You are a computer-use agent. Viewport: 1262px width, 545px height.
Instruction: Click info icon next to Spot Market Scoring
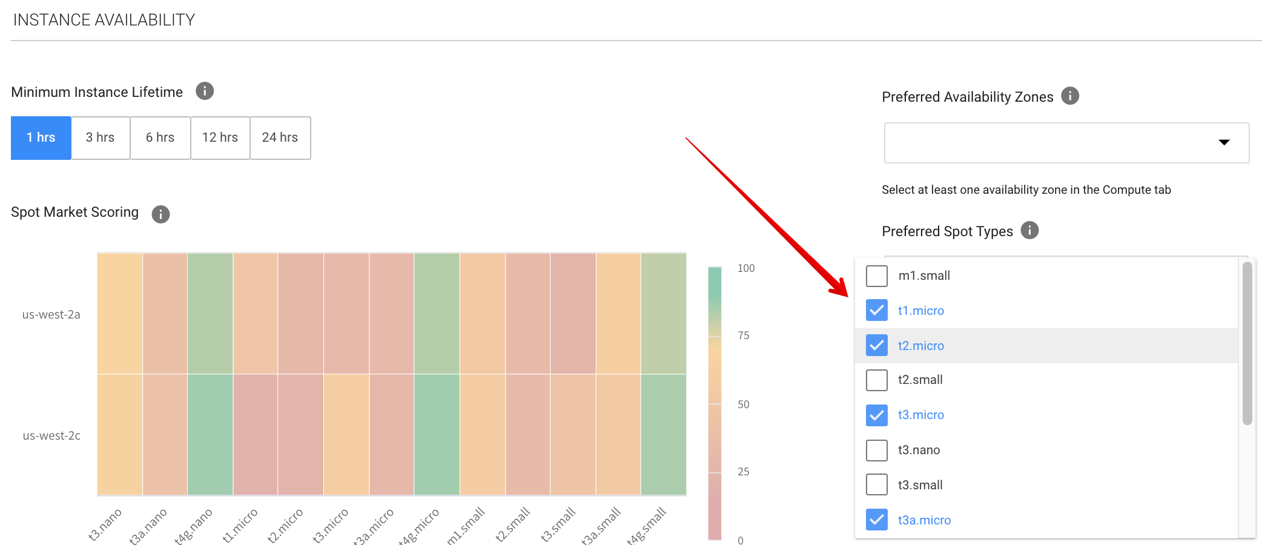160,214
